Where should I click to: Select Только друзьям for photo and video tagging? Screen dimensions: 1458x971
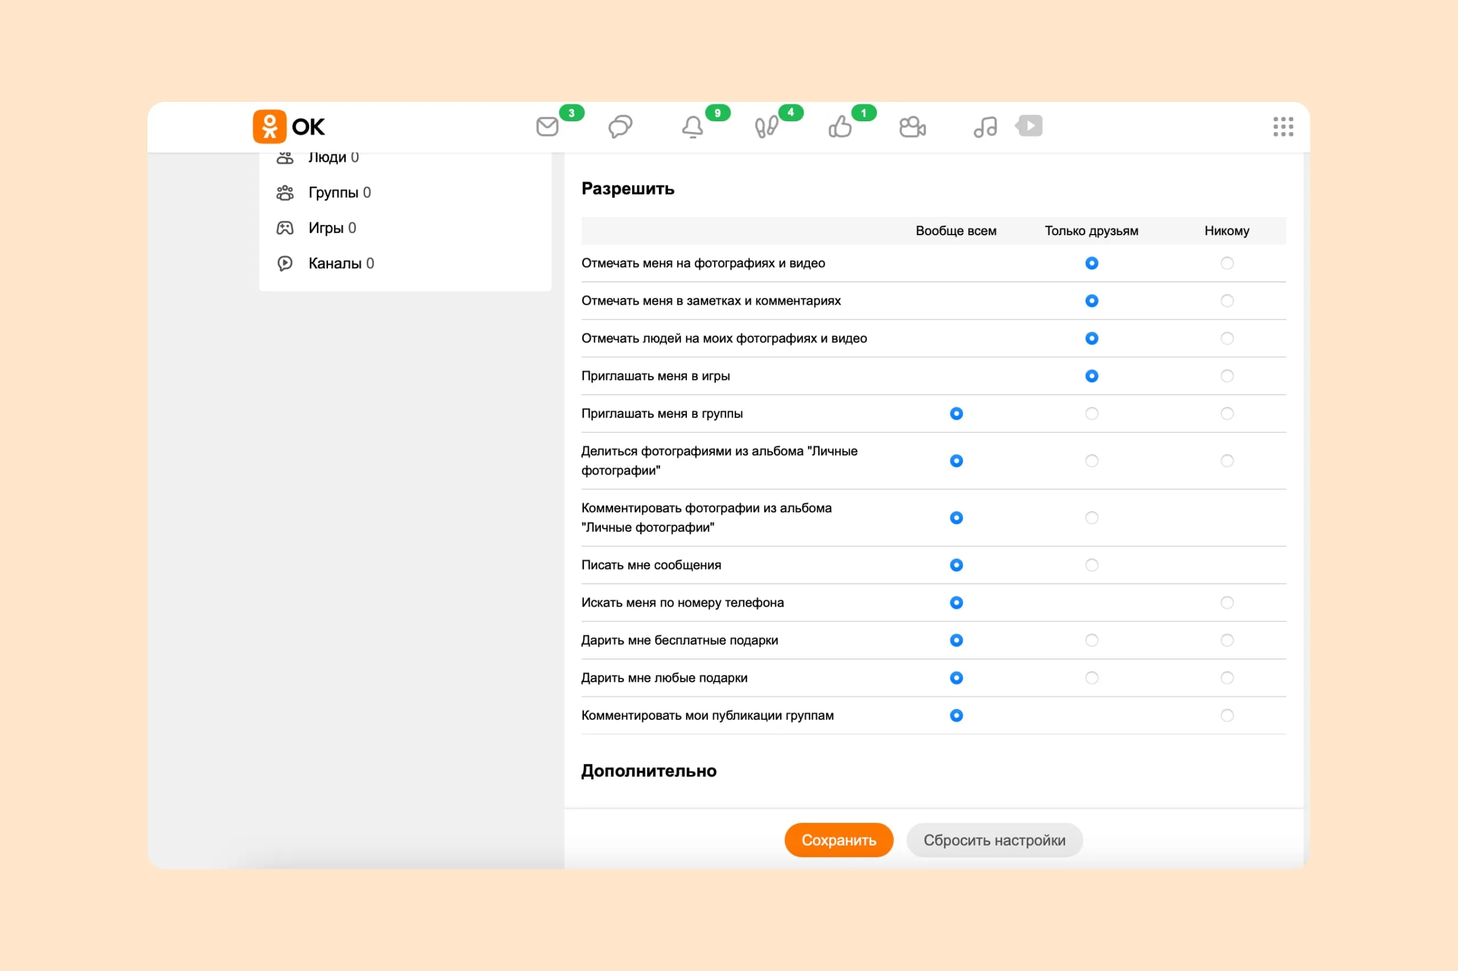[x=1091, y=263]
